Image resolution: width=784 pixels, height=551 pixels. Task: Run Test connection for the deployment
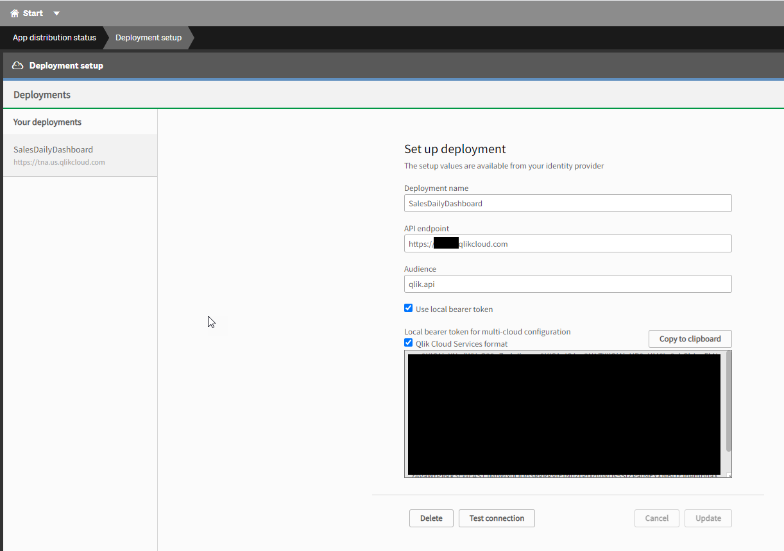[497, 518]
